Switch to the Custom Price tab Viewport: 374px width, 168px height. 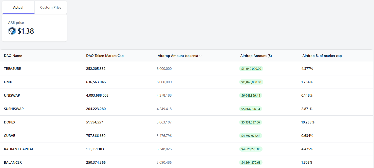(51, 7)
